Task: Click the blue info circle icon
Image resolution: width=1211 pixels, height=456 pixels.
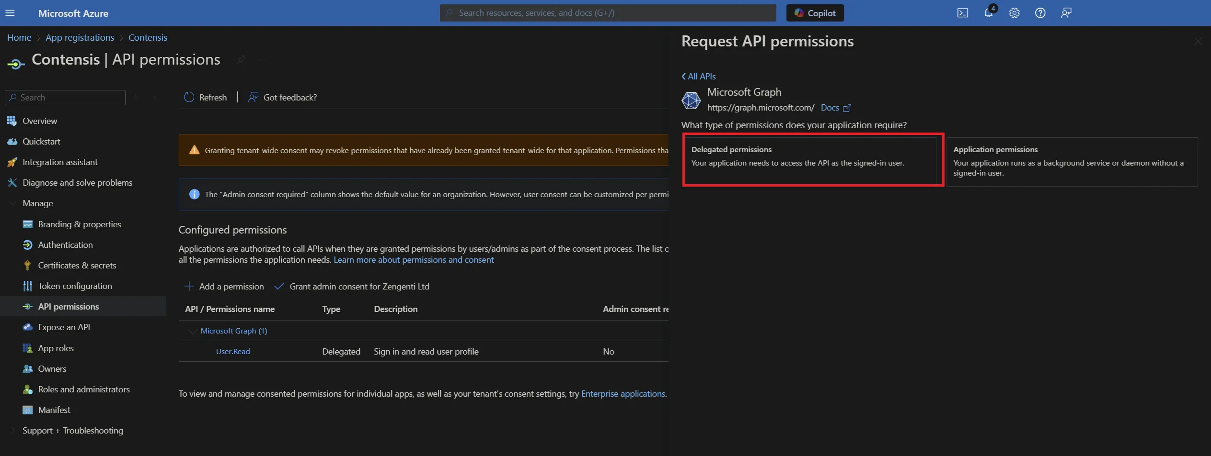Action: tap(194, 194)
